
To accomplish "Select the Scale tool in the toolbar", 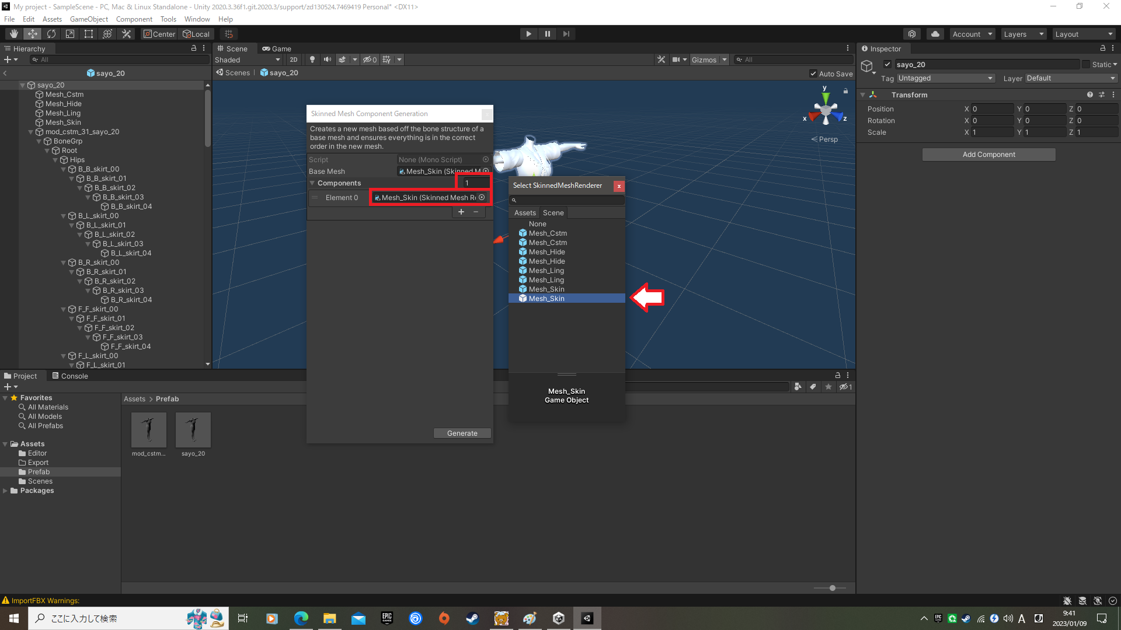I will 70,34.
